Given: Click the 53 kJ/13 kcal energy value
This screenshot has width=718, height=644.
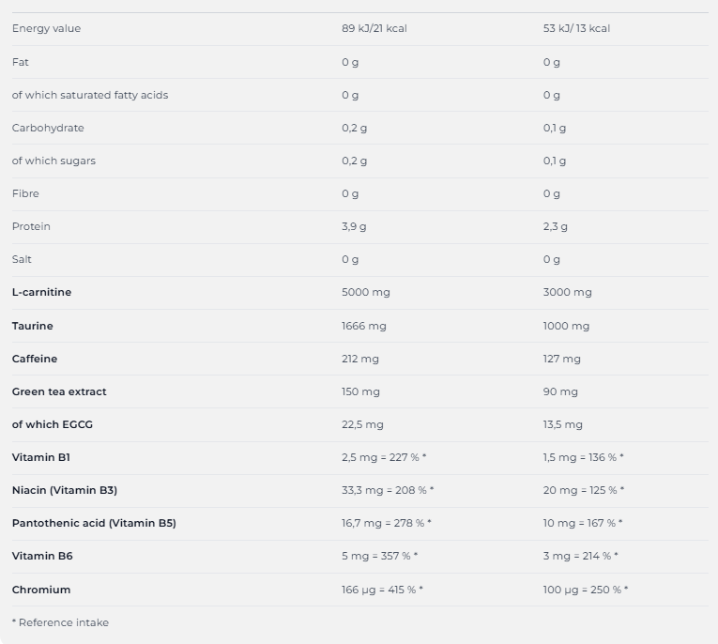Looking at the screenshot, I should click(x=576, y=29).
